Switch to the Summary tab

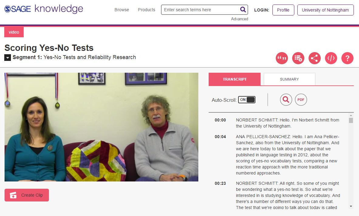point(289,79)
